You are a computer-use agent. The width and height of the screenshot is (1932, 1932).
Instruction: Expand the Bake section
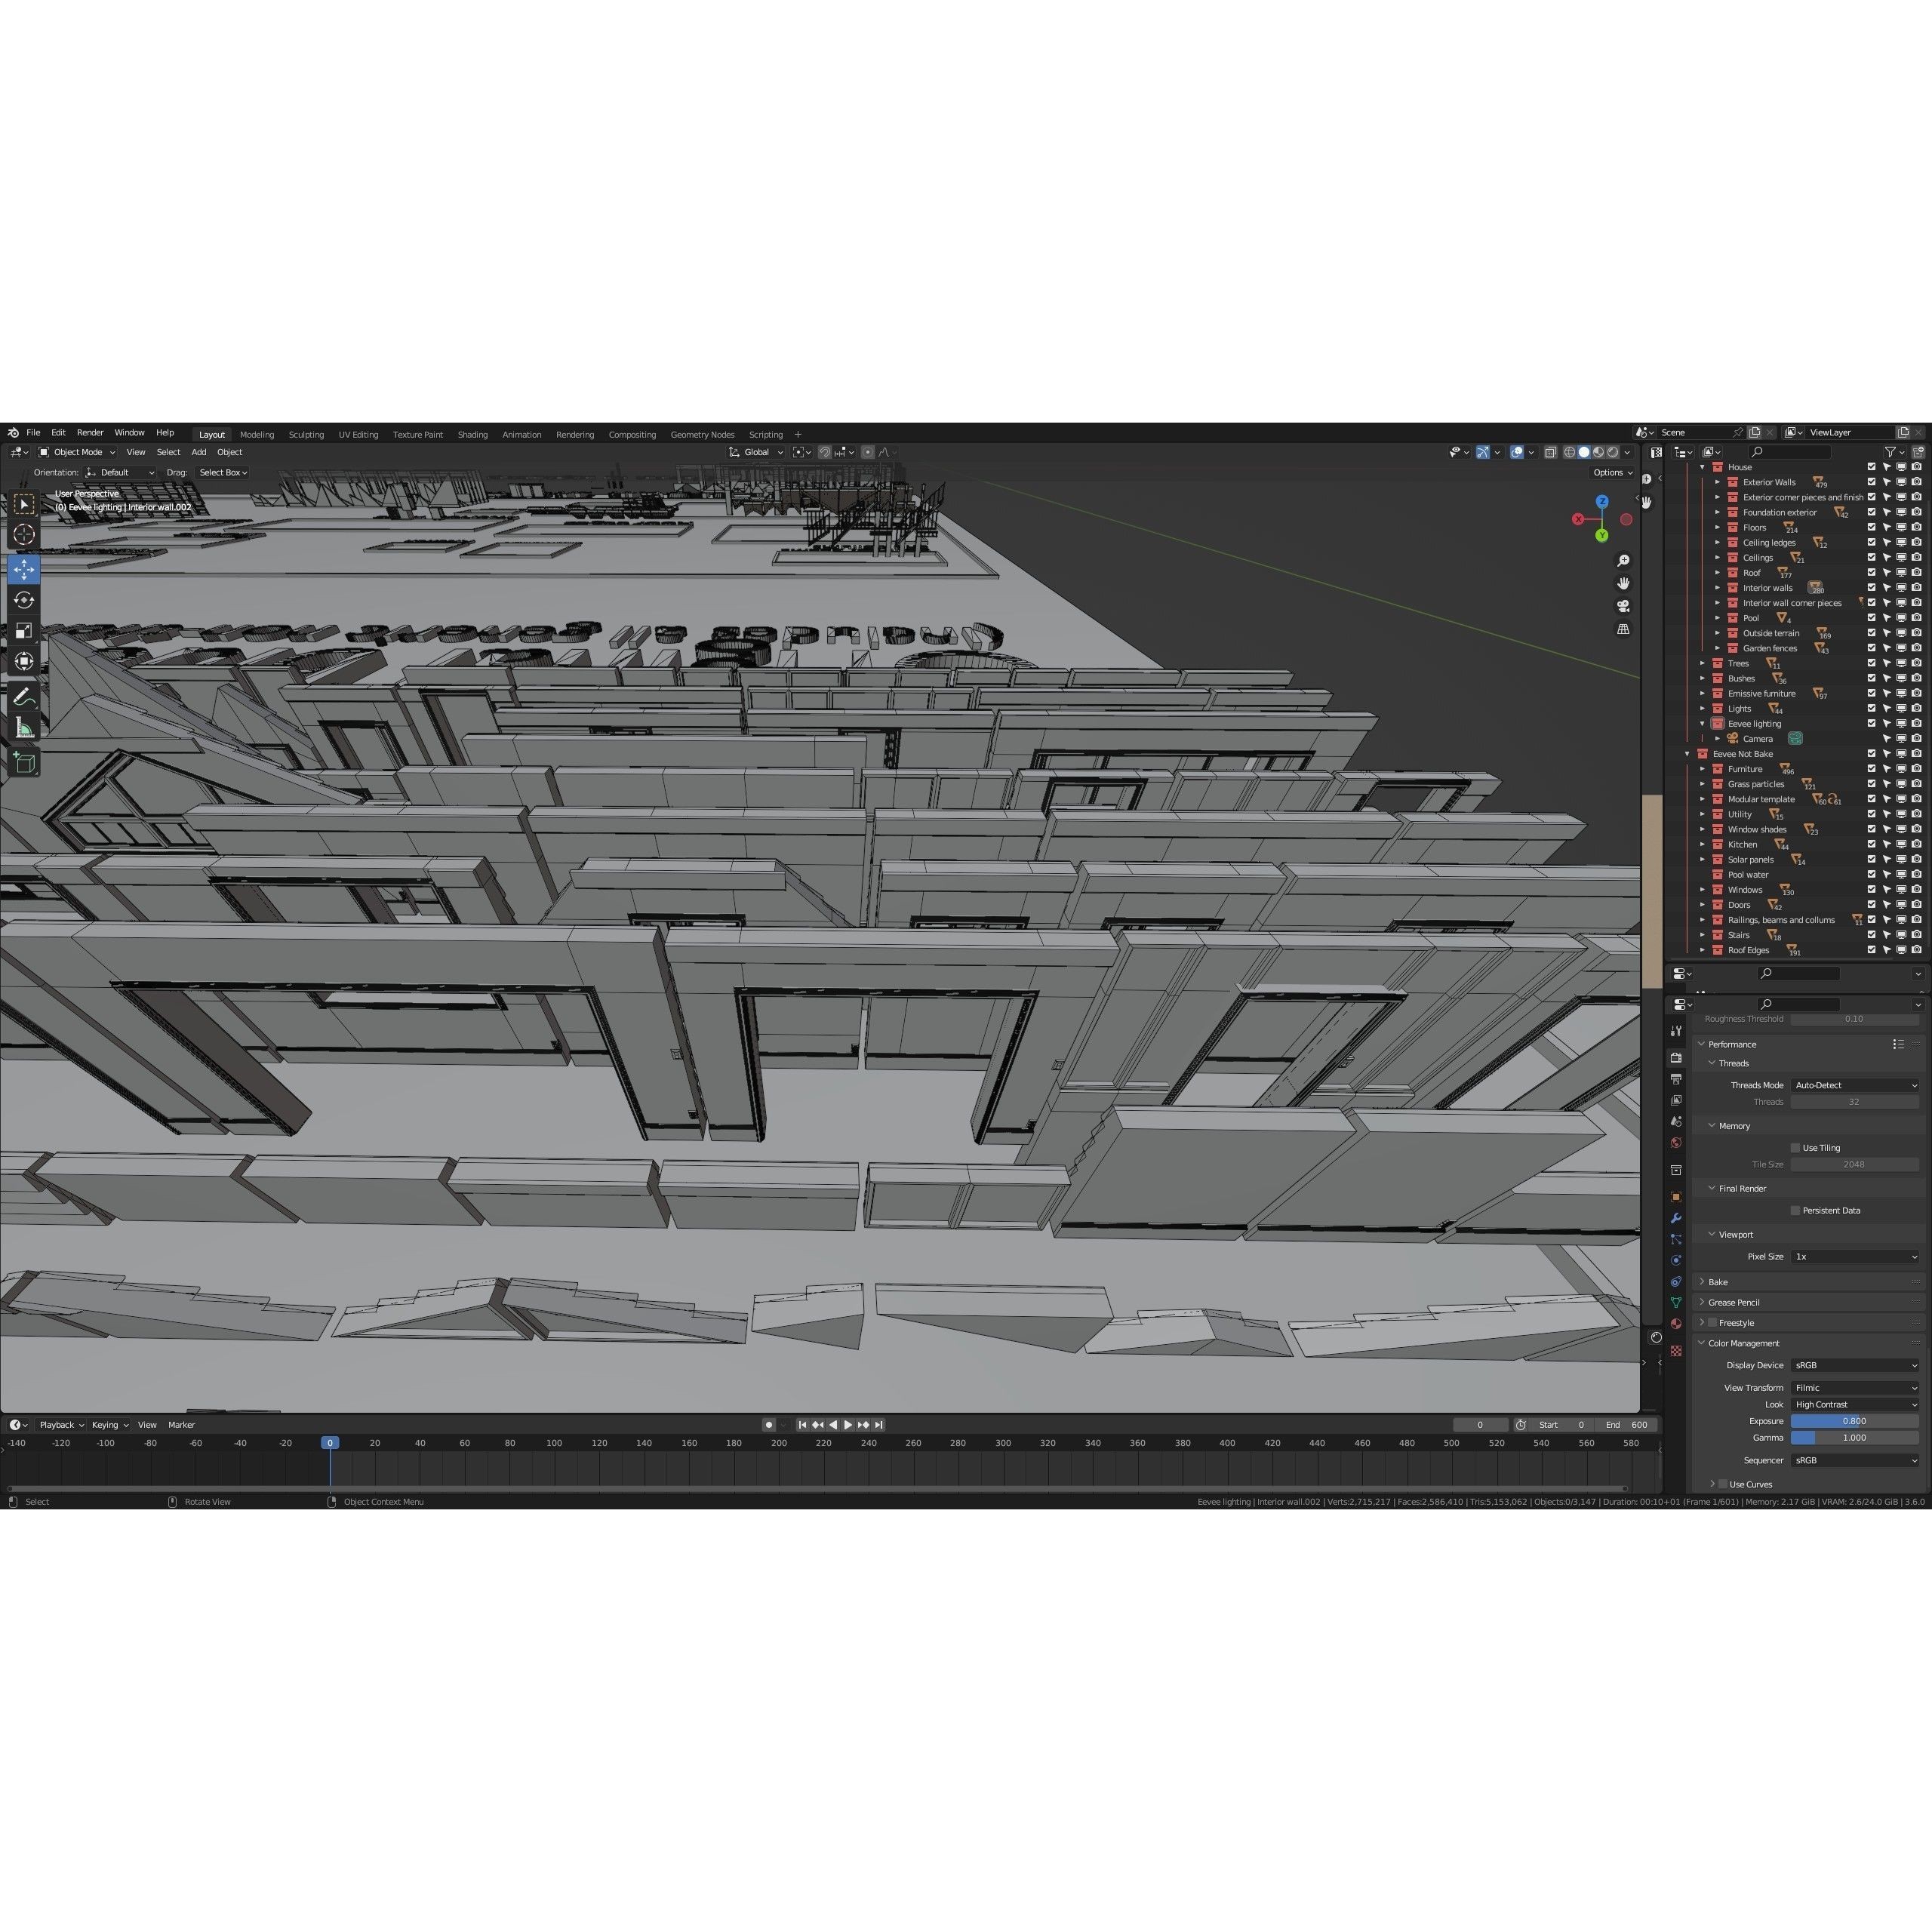click(1718, 1281)
